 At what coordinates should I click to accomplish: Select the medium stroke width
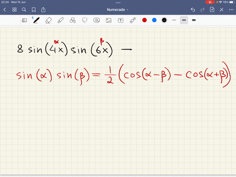pyautogui.click(x=184, y=20)
